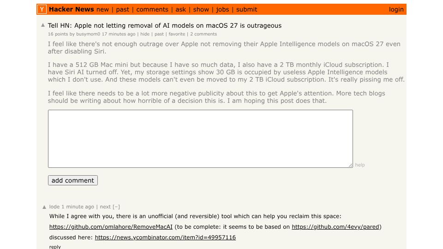Click the login link
The image size is (443, 249).
396,10
